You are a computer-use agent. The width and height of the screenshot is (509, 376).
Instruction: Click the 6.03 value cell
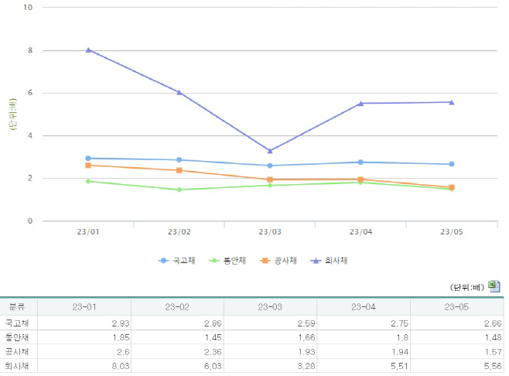pos(177,366)
